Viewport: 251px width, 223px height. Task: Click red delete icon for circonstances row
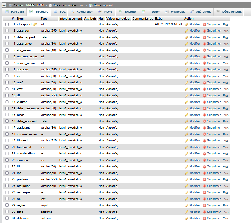point(204,134)
